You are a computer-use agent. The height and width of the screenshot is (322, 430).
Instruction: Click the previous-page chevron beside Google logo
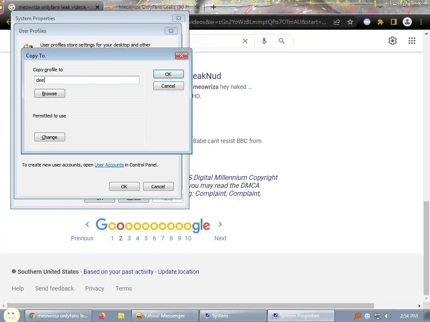[x=87, y=225]
